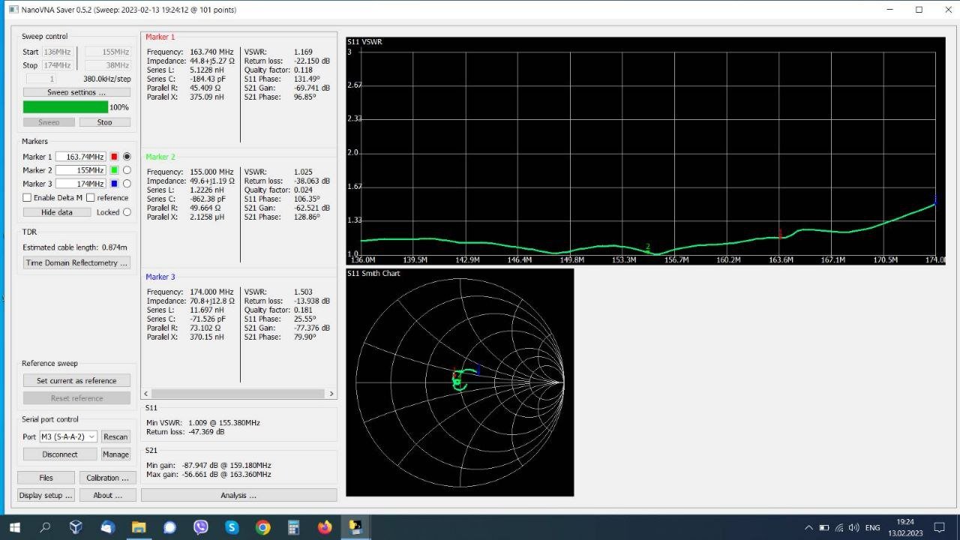Image resolution: width=960 pixels, height=540 pixels.
Task: Open the serial Port dropdown
Action: point(68,436)
